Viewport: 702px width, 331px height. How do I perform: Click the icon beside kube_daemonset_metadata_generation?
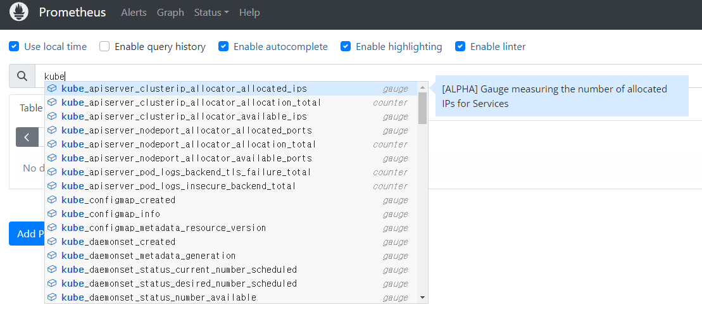click(x=52, y=256)
